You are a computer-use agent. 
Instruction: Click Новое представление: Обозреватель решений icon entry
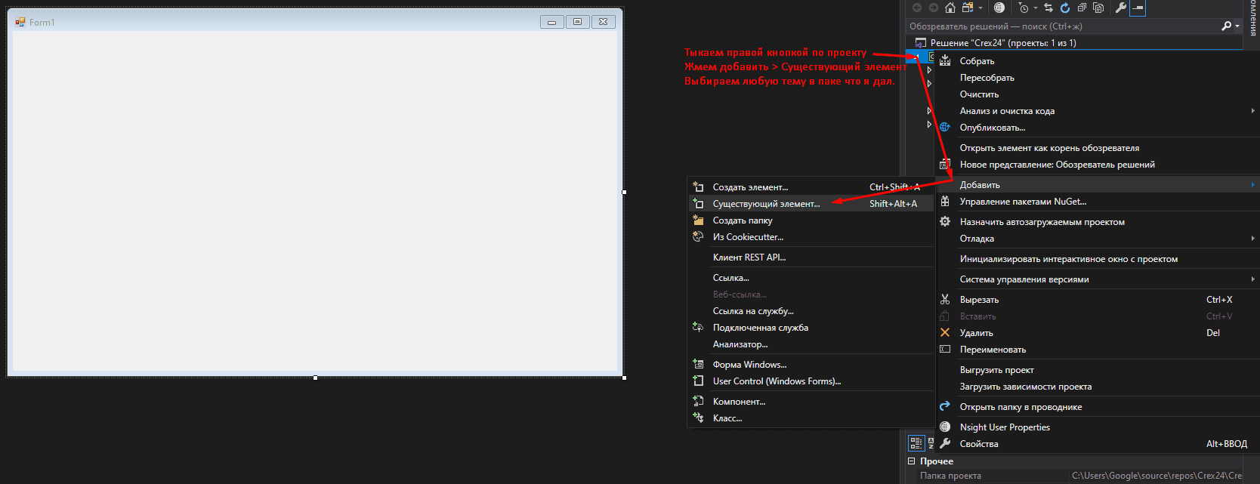point(945,165)
